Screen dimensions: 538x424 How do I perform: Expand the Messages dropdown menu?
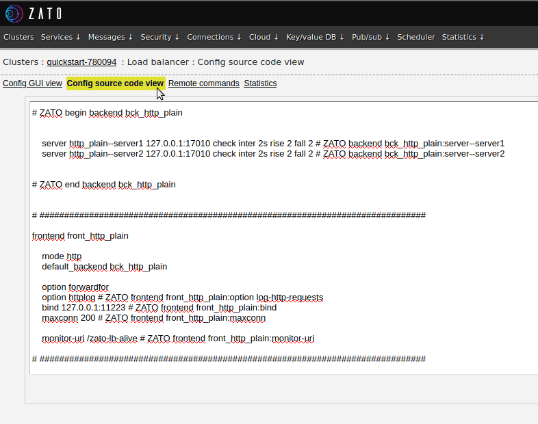click(x=110, y=37)
